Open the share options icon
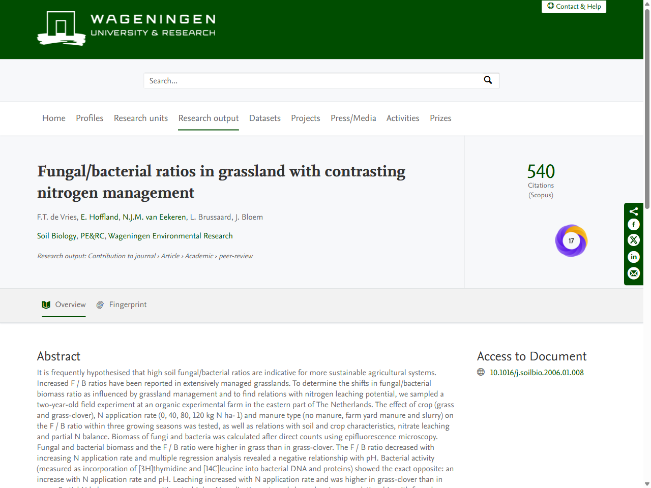The image size is (651, 488). pos(633,211)
